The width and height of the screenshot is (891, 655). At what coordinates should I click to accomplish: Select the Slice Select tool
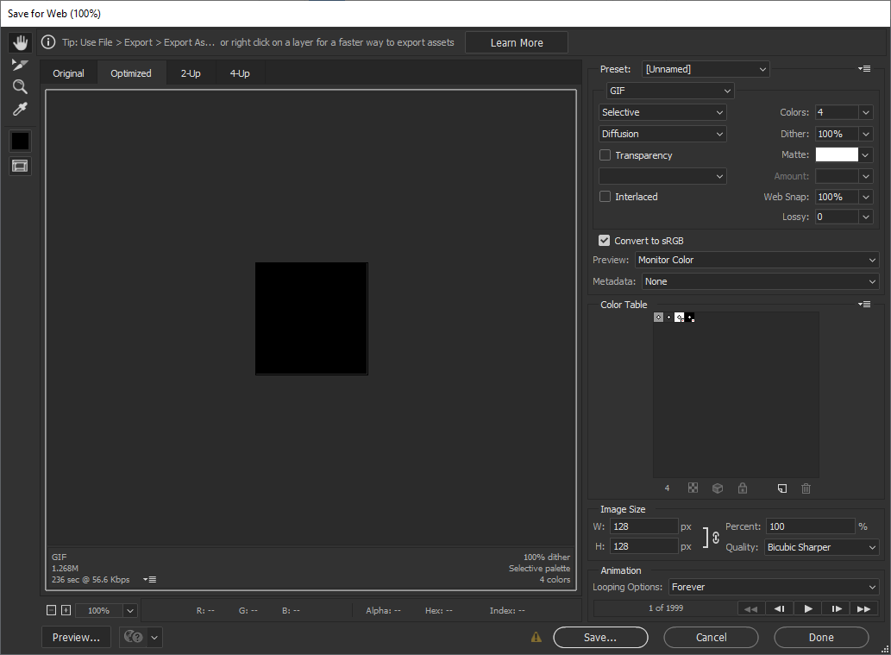coord(20,65)
